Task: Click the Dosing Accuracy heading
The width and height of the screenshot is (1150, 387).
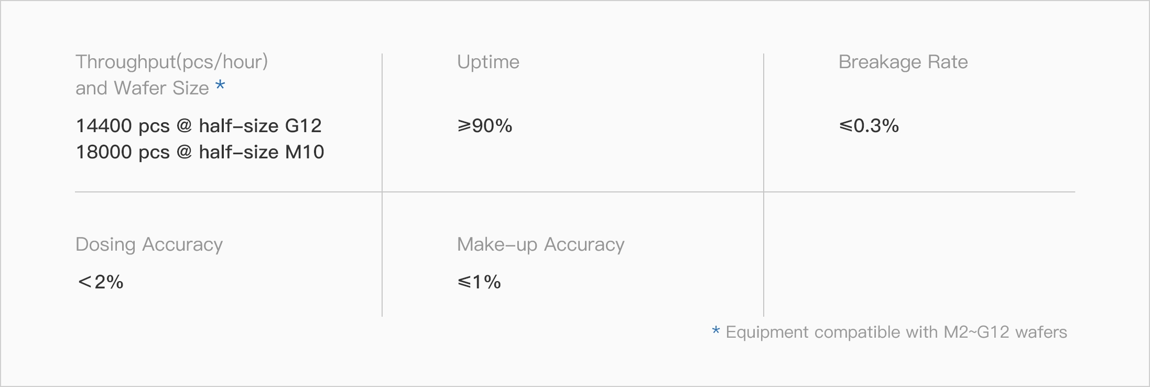Action: pyautogui.click(x=149, y=244)
